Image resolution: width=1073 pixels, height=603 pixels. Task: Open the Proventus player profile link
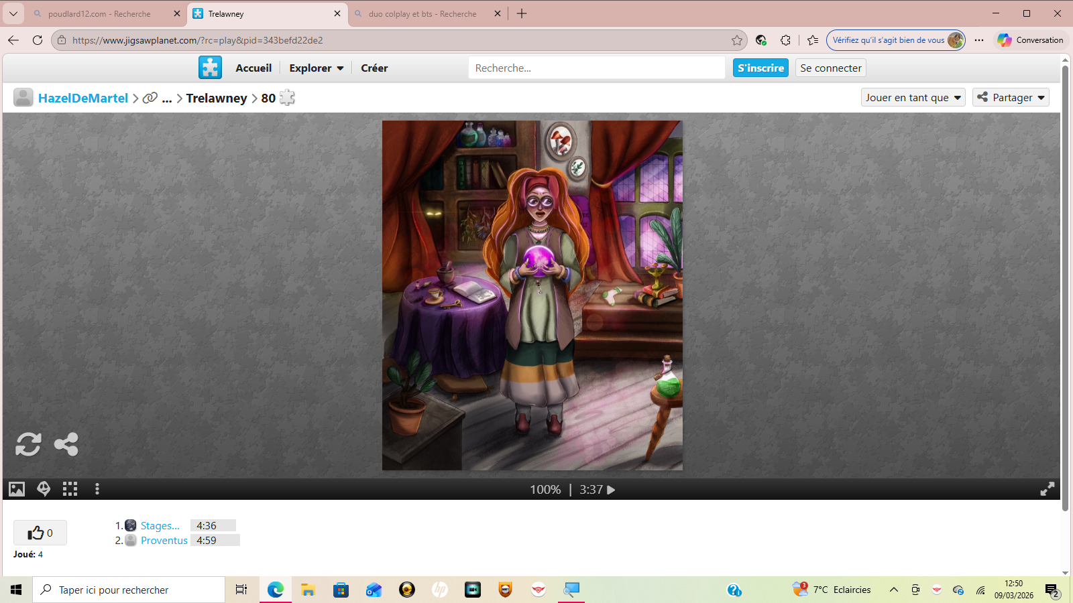point(164,541)
